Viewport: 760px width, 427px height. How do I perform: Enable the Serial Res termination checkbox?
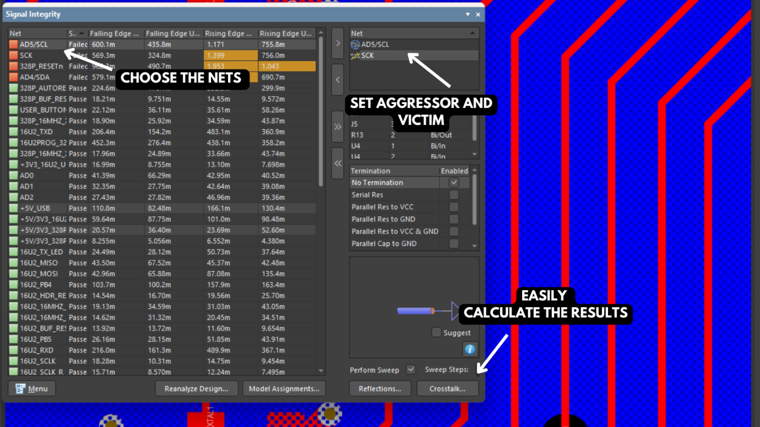point(454,195)
